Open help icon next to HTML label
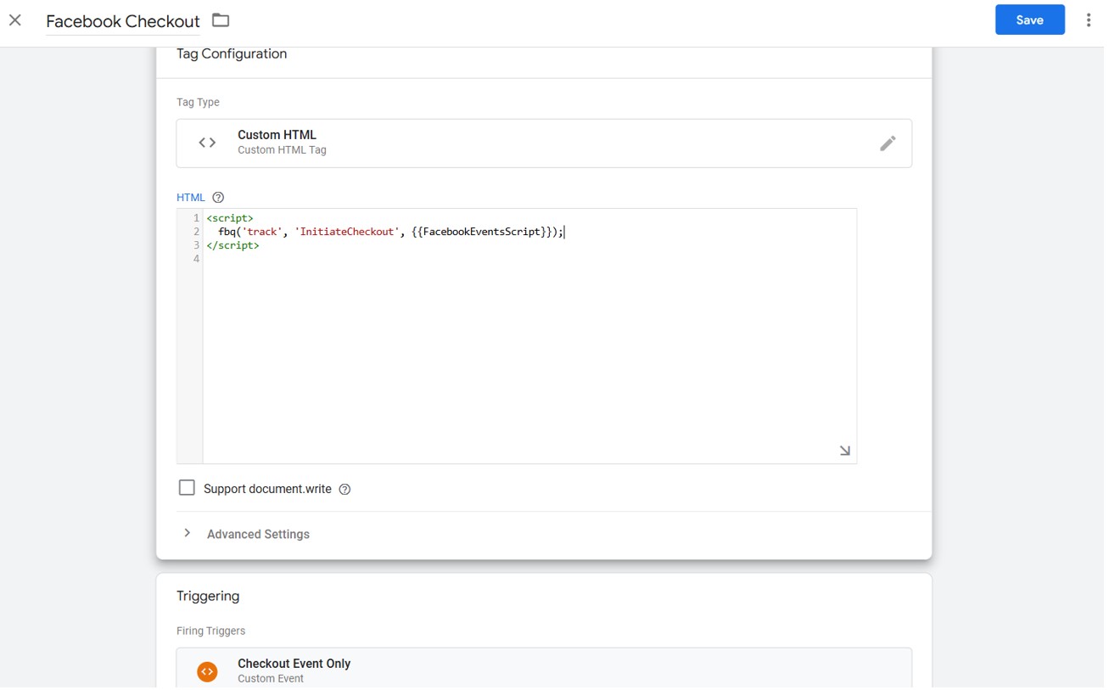Screen dimensions: 1109x690 [218, 198]
